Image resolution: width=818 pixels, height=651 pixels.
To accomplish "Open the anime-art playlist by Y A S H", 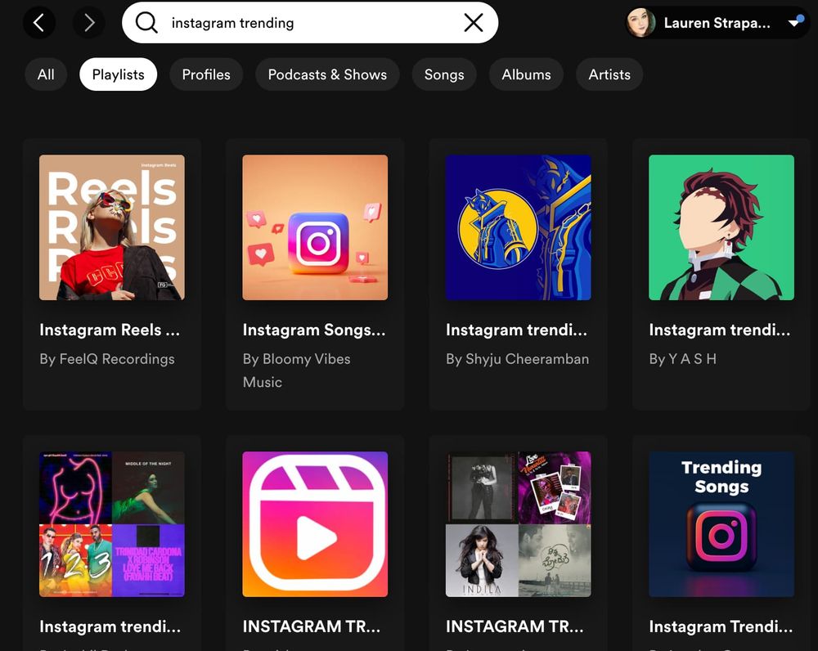I will point(720,227).
